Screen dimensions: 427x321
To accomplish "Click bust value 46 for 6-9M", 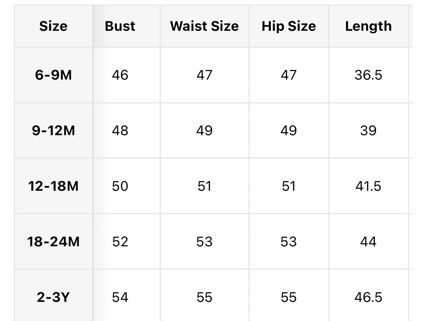I will point(120,75).
